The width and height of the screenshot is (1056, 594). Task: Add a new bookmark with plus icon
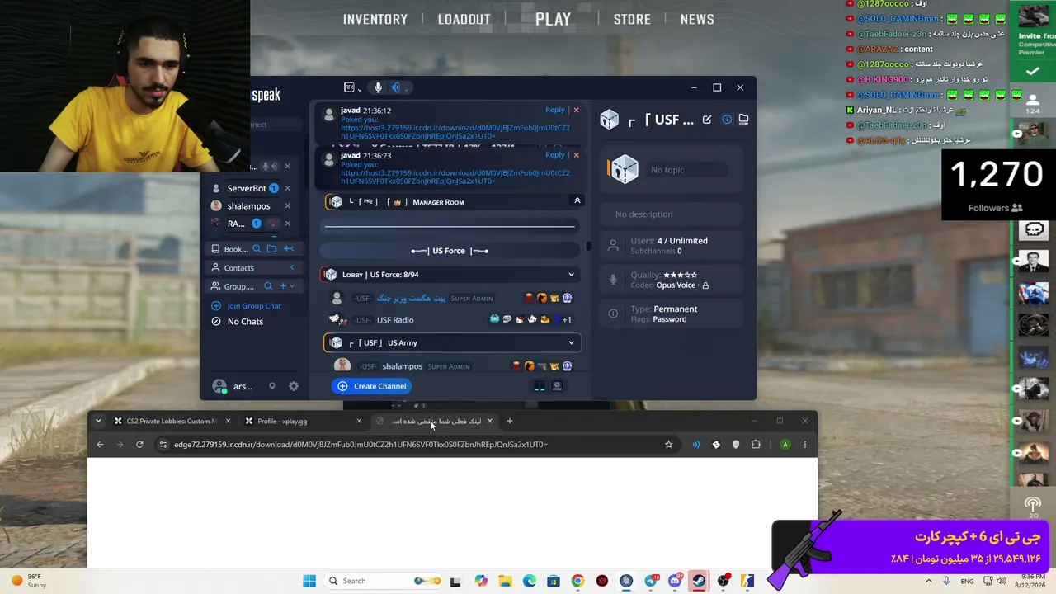[288, 249]
